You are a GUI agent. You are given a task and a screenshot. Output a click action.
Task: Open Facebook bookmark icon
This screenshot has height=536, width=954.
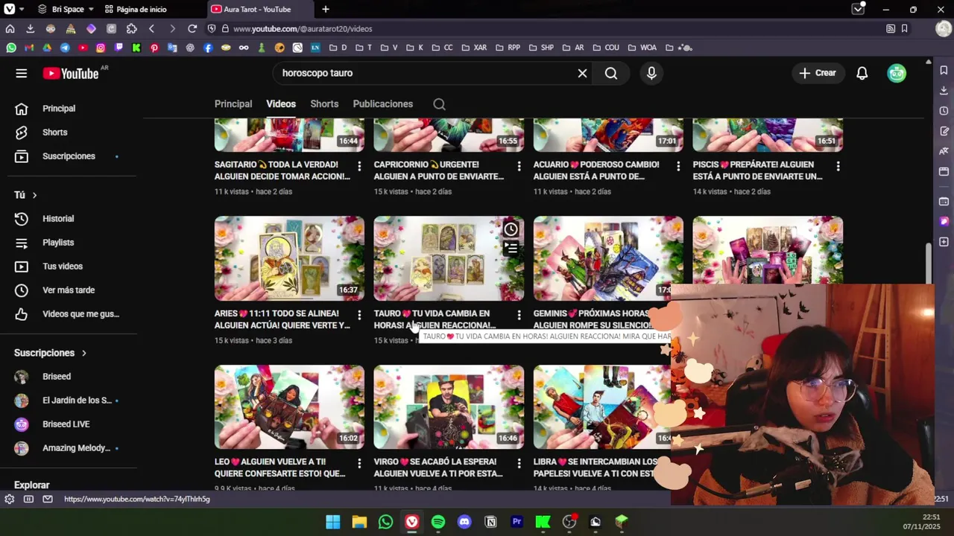208,48
